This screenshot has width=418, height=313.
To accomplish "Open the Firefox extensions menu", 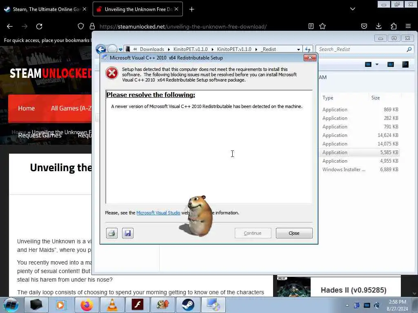I will pos(394,26).
